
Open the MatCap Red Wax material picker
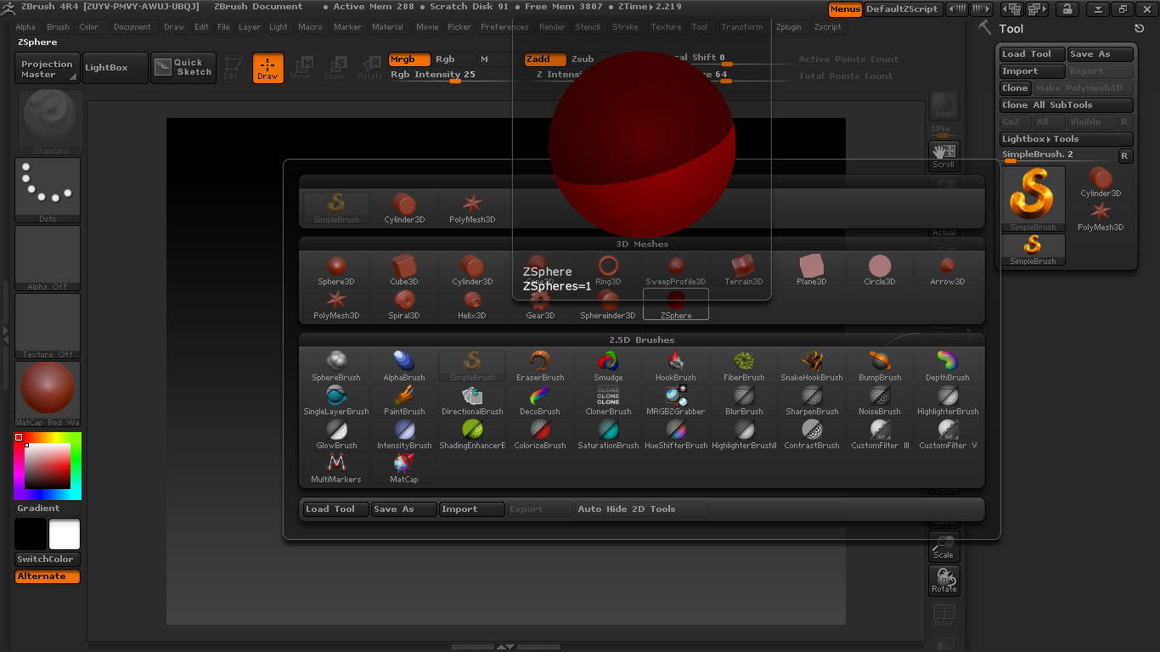(x=48, y=394)
